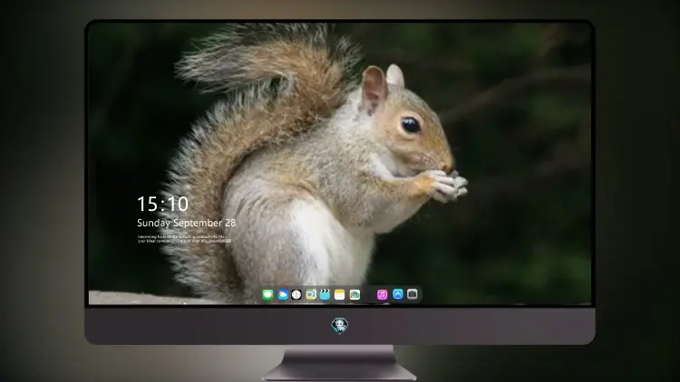
Task: Open the Weather app in the dock
Action: click(x=283, y=294)
